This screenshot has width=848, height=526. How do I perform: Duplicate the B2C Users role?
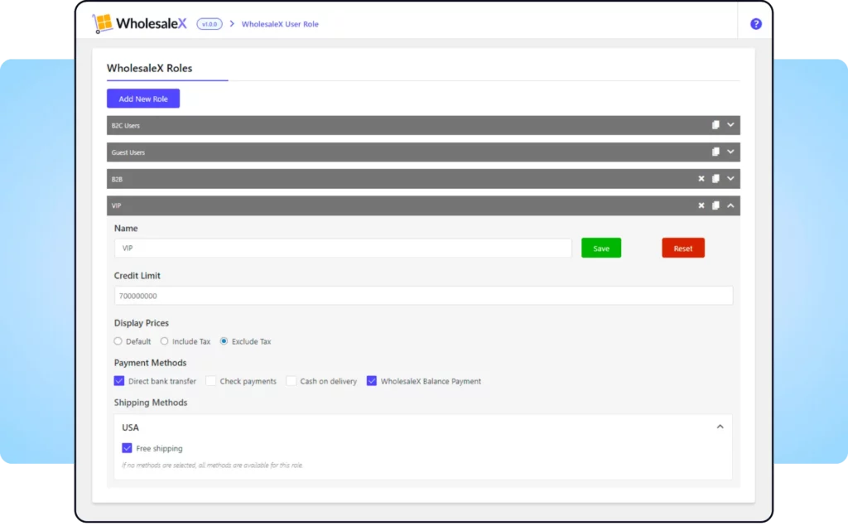coord(715,125)
